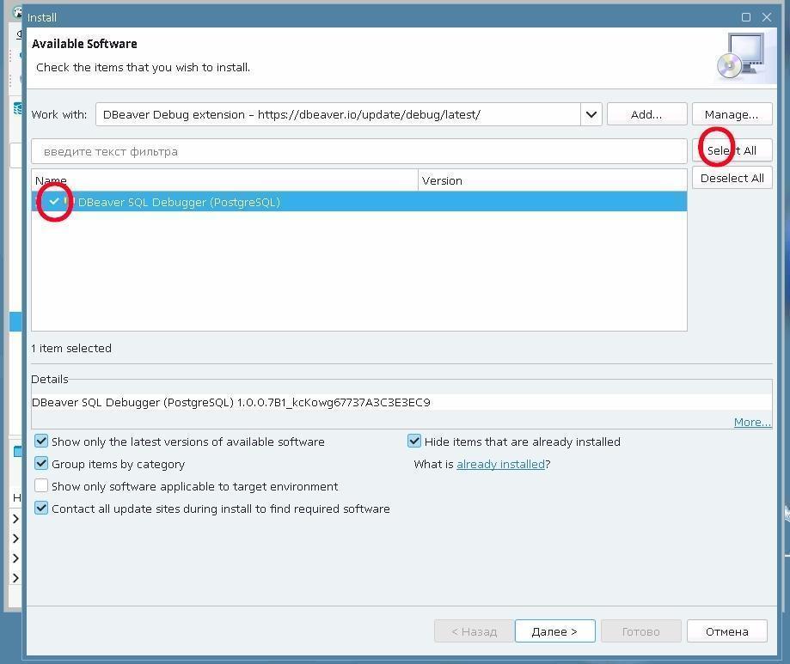This screenshot has height=664, width=790.
Task: Close the Install dialog with X
Action: pyautogui.click(x=767, y=17)
